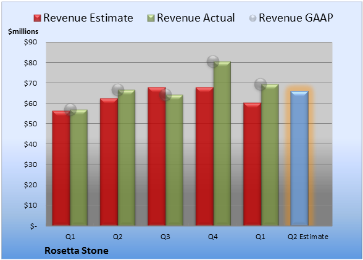Click the gray Revenue GAAP legend marker
Image resolution: width=363 pixels, height=260 pixels.
[252, 18]
